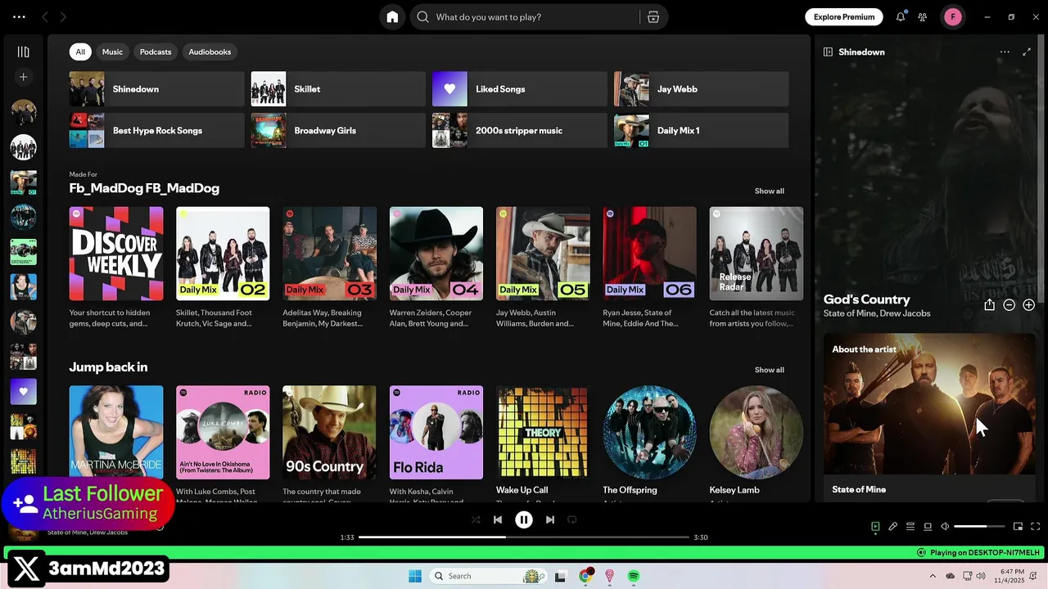The image size is (1048, 589).
Task: Toggle repeat in the player bar
Action: tap(572, 519)
